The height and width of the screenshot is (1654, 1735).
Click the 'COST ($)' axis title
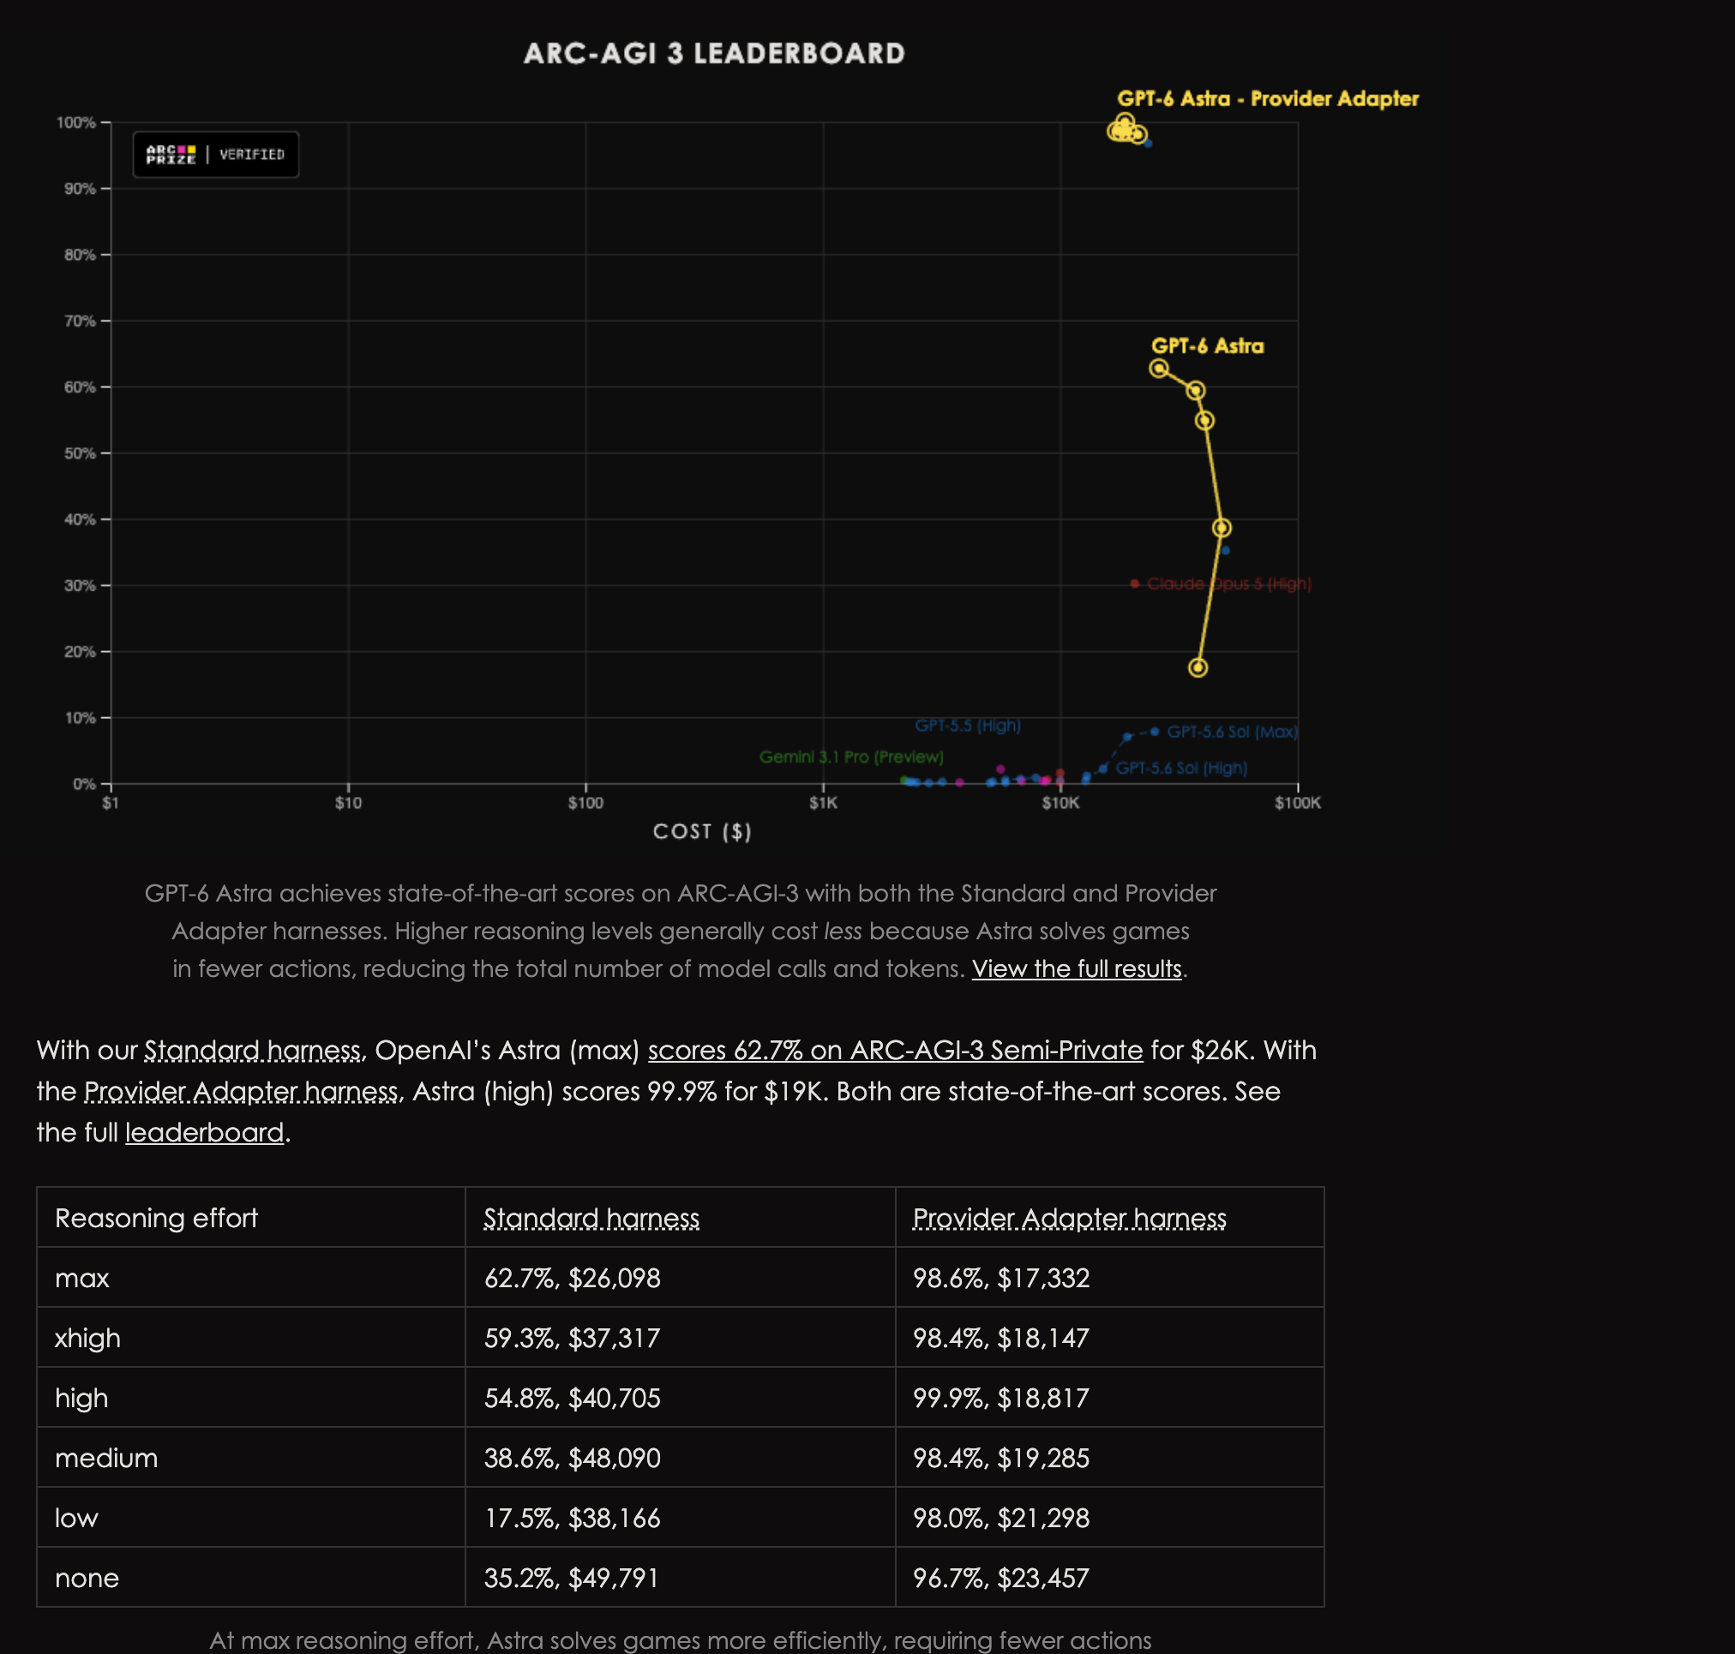pyautogui.click(x=702, y=831)
